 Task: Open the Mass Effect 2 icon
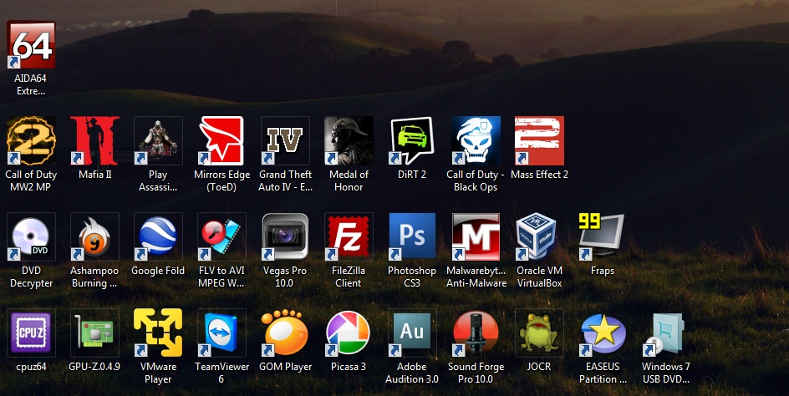539,140
